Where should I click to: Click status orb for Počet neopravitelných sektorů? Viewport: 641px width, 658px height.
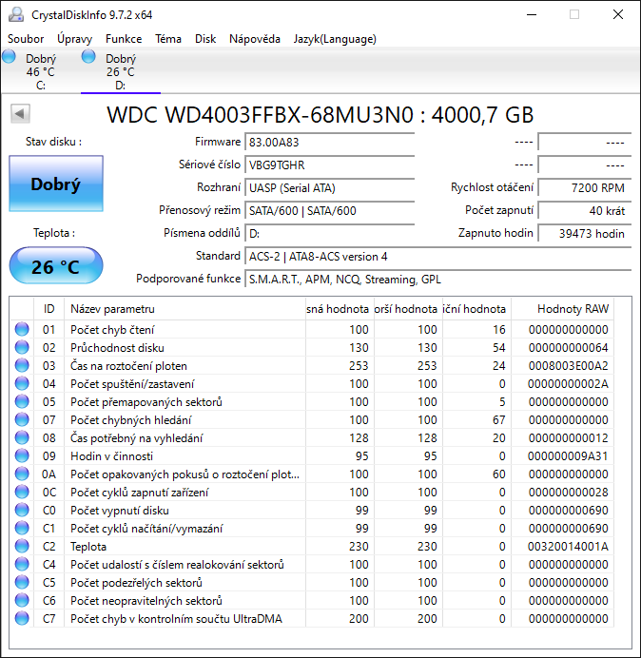(x=22, y=600)
